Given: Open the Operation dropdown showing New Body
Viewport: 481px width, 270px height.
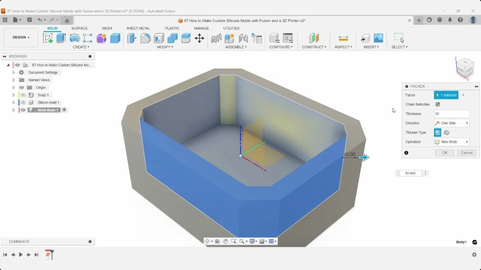Looking at the screenshot, I should pyautogui.click(x=452, y=142).
